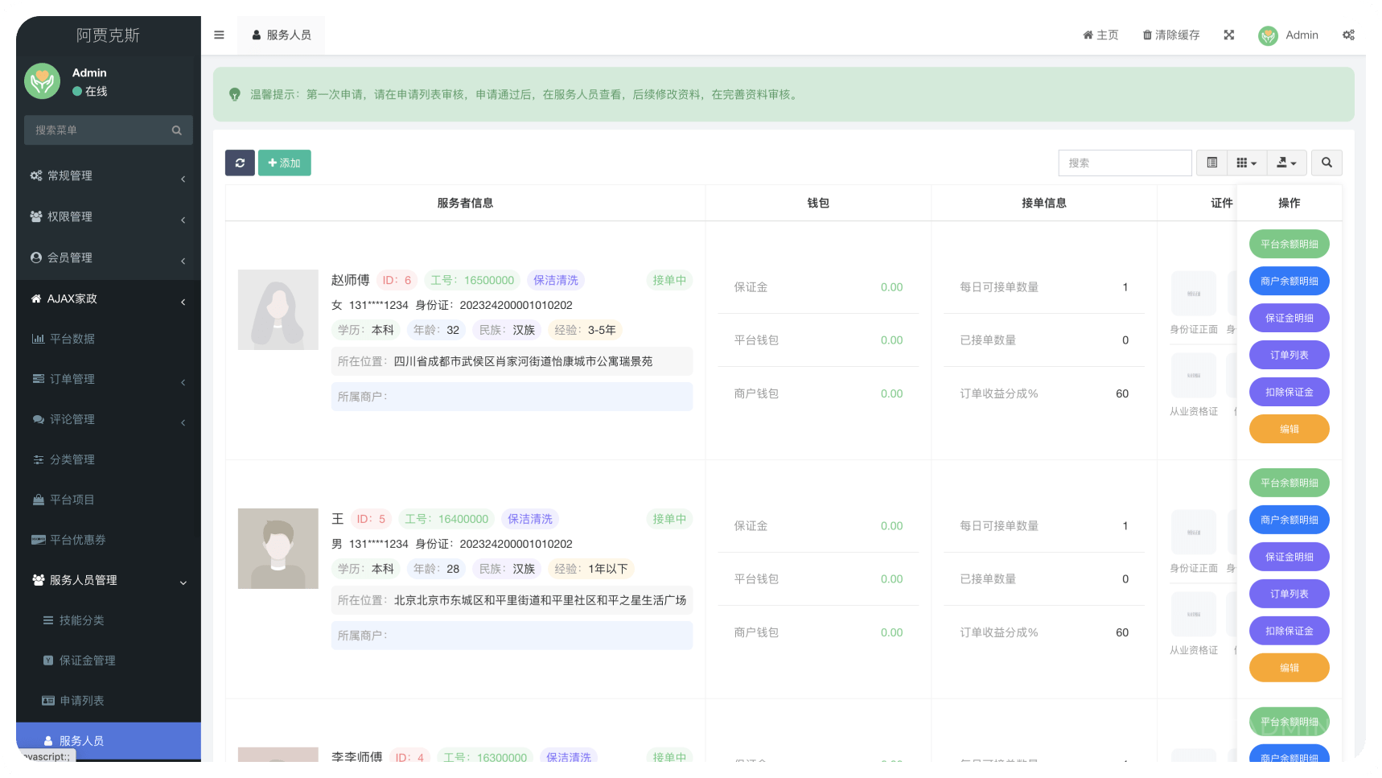The width and height of the screenshot is (1382, 778).
Task: Expand the column selection grid dropdown
Action: pyautogui.click(x=1247, y=163)
